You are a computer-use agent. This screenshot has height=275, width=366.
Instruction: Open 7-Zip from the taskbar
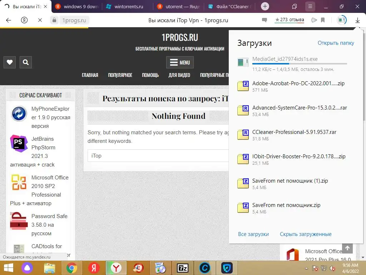183,268
